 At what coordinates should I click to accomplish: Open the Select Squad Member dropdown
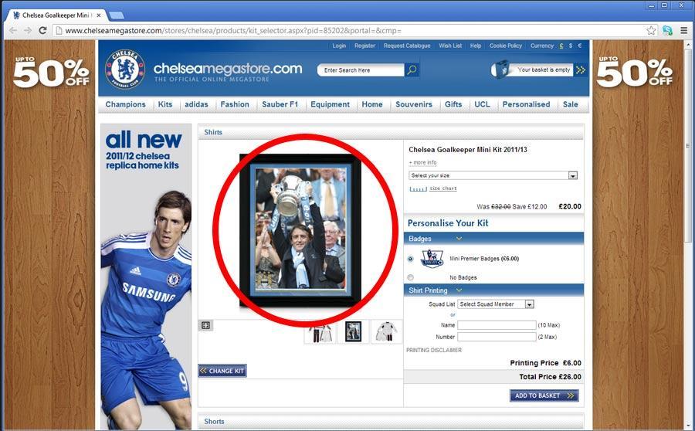click(x=496, y=304)
